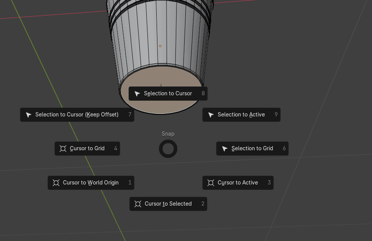The image size is (372, 241).
Task: Click the arrow icon beside Selection to Grid
Action: pyautogui.click(x=225, y=149)
